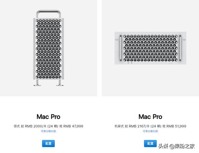Click the rack Mac Pro left handle
The width and height of the screenshot is (199, 153).
pos(121,48)
